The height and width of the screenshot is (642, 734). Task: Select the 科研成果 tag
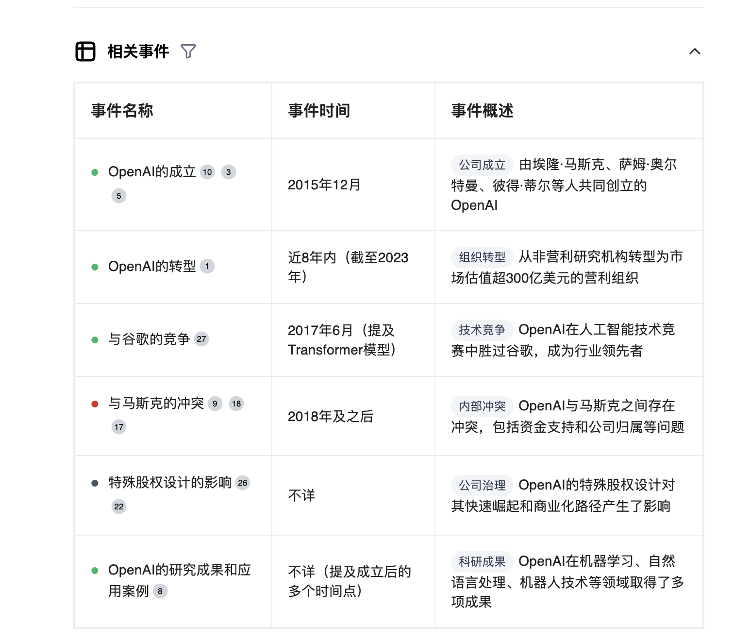point(482,561)
